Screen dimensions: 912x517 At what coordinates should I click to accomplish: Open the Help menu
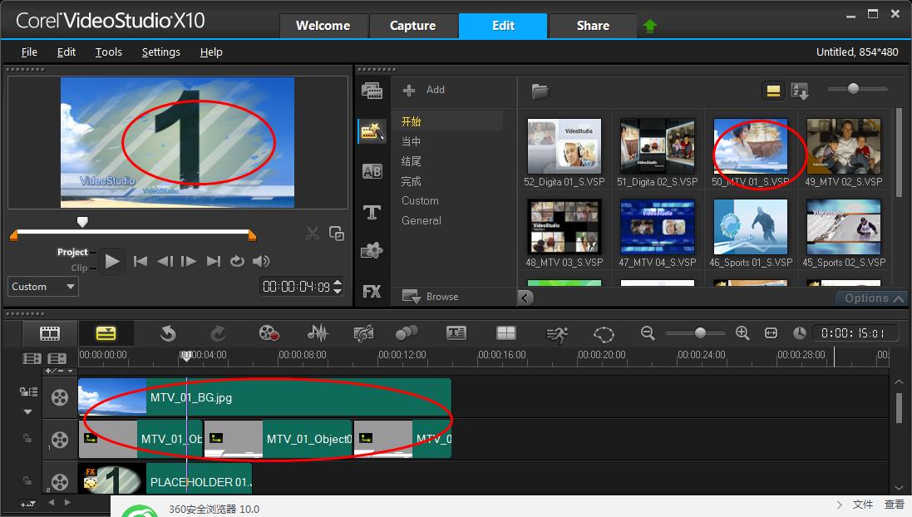coord(211,52)
